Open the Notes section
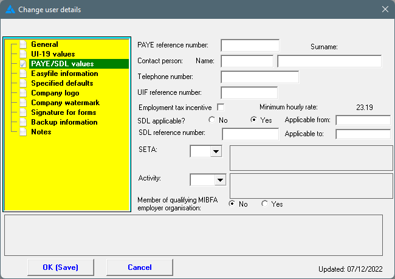The height and width of the screenshot is (279, 395). pos(41,132)
